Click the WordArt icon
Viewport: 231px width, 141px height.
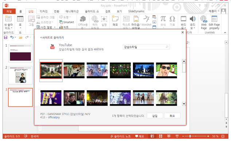coord(146,19)
